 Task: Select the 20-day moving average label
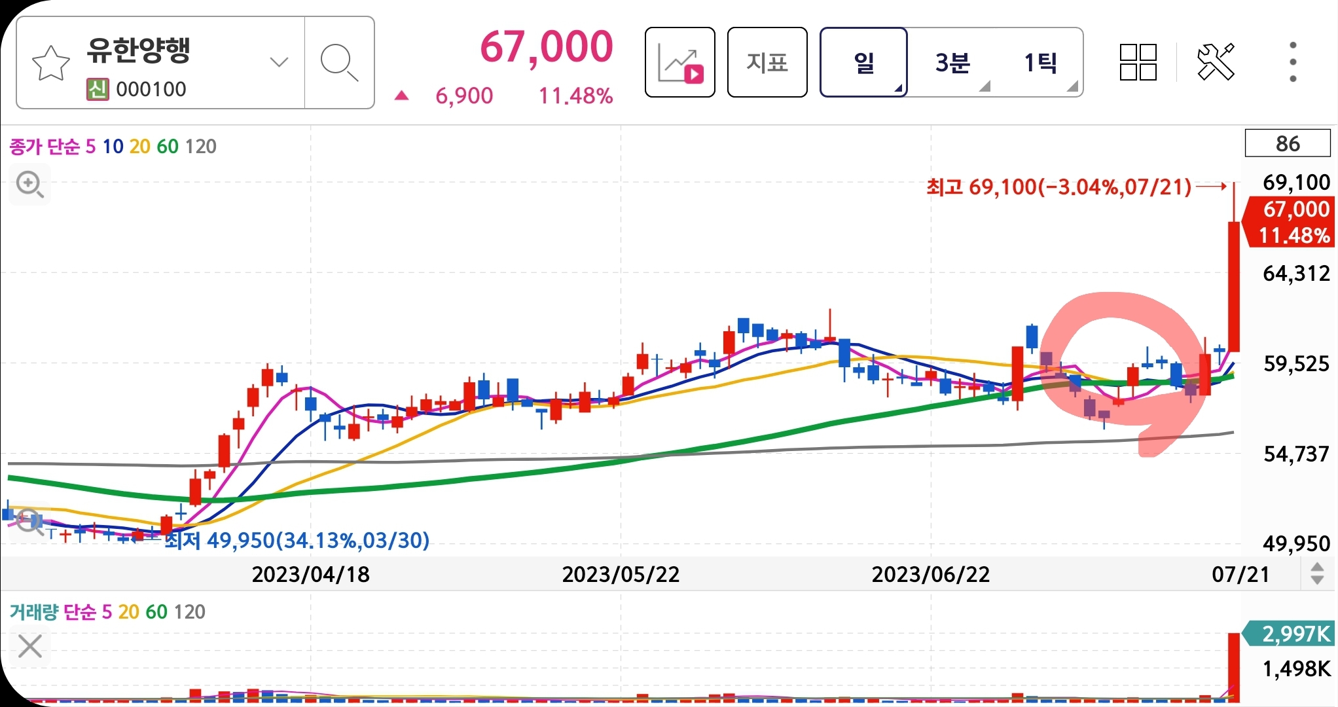point(140,146)
